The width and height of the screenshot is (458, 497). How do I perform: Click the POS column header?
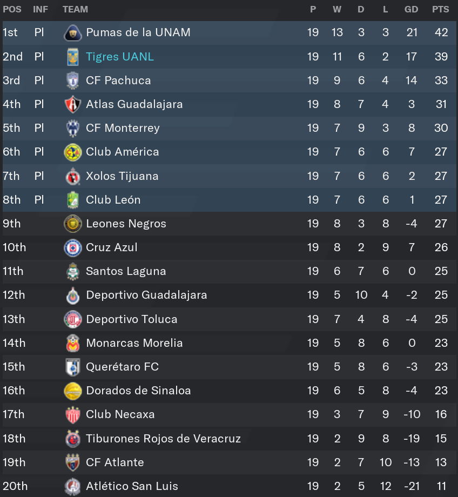tap(12, 9)
